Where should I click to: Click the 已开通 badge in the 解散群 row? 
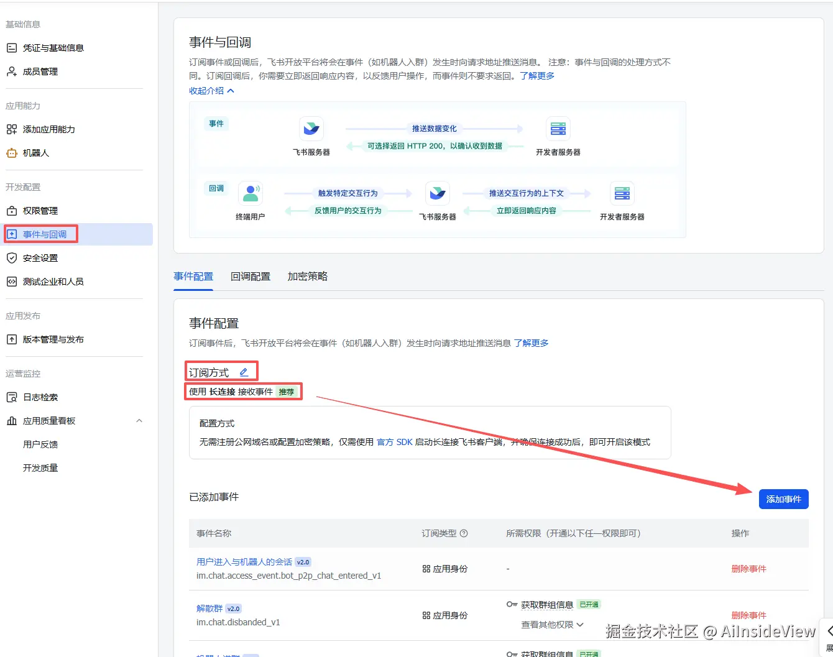point(589,604)
